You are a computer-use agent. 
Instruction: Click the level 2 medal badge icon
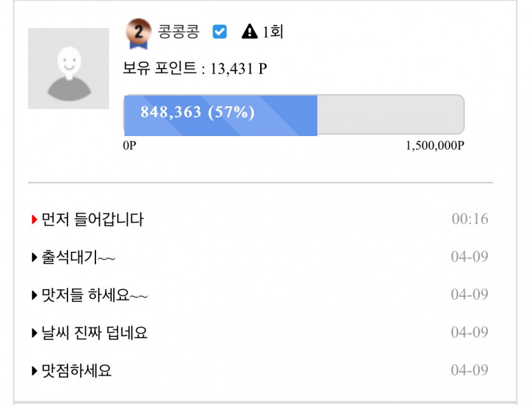point(139,32)
